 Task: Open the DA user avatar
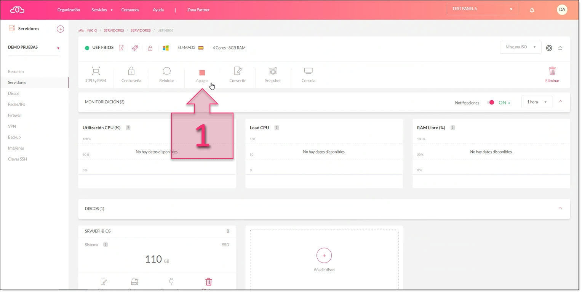pos(562,10)
